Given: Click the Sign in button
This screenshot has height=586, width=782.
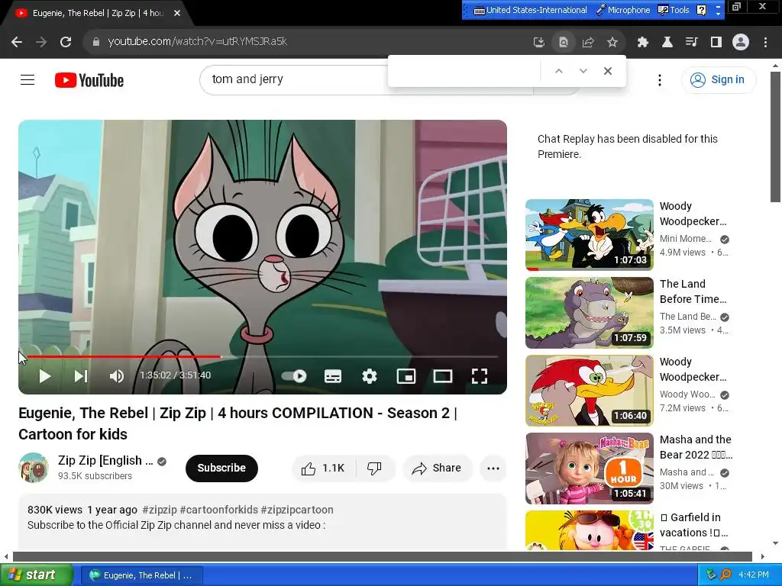Looking at the screenshot, I should (719, 79).
